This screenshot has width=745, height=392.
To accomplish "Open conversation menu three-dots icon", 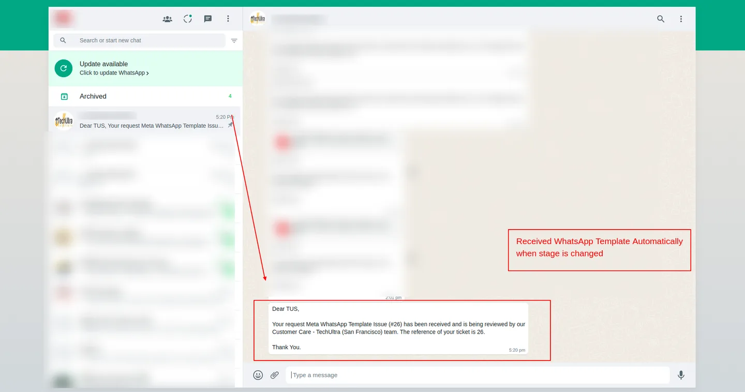I will click(681, 19).
